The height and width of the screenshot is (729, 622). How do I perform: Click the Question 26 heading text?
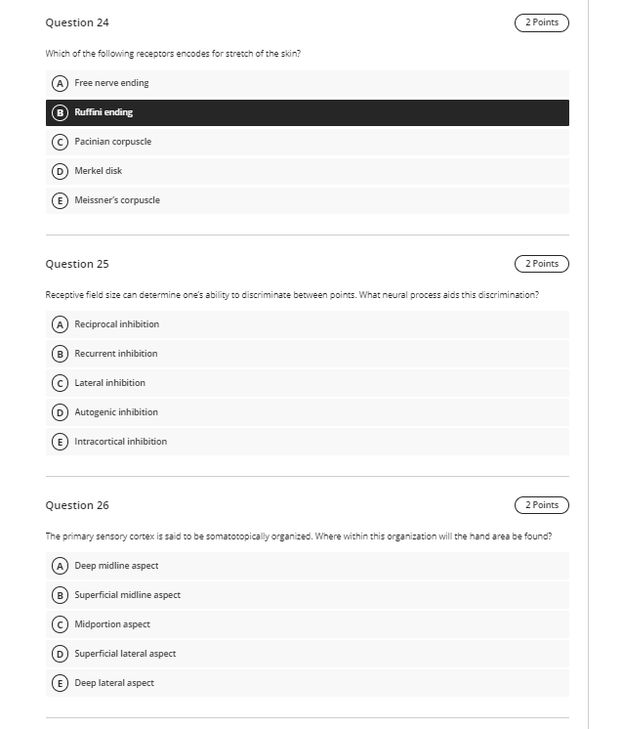click(77, 505)
